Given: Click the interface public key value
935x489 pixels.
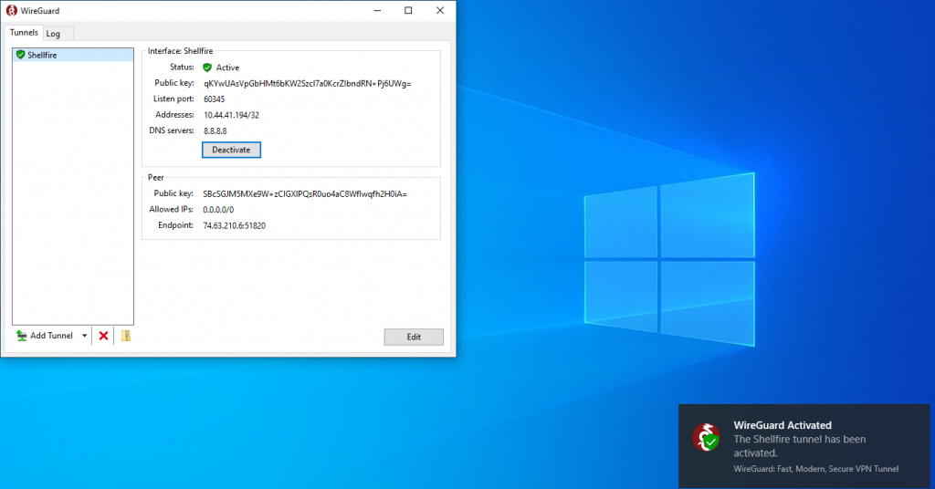Looking at the screenshot, I should coord(308,83).
